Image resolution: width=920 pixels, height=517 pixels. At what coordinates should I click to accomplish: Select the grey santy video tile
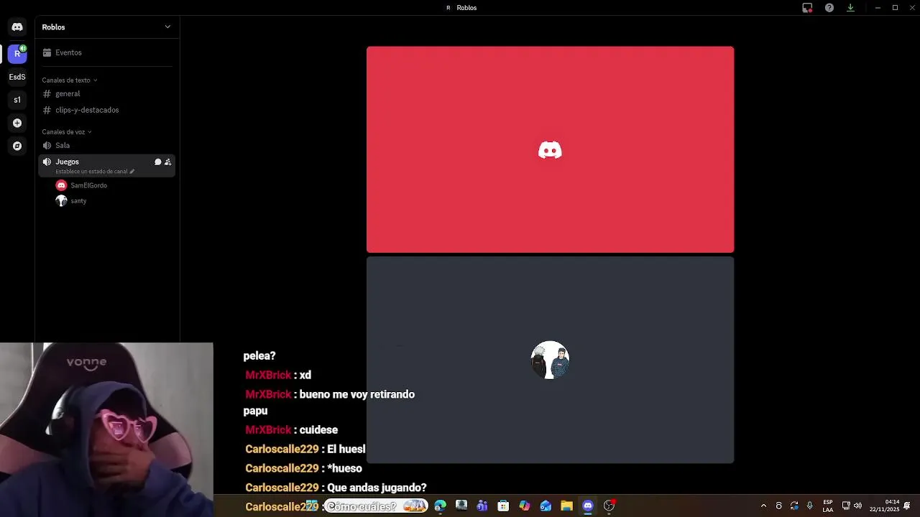pos(550,360)
